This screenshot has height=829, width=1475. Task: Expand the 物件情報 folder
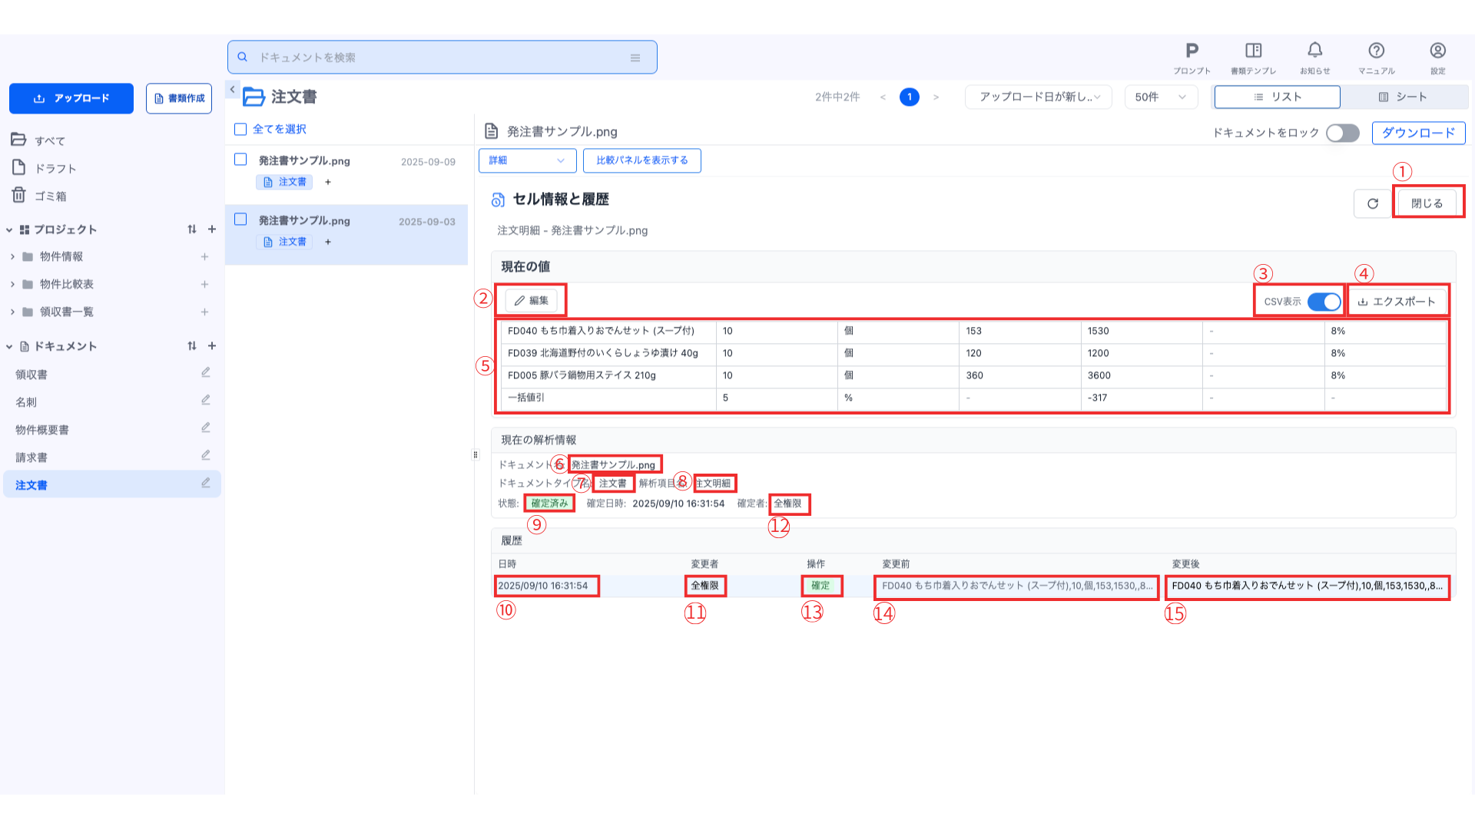click(12, 256)
